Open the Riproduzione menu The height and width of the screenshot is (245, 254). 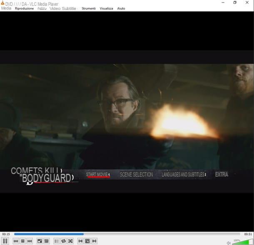point(24,8)
